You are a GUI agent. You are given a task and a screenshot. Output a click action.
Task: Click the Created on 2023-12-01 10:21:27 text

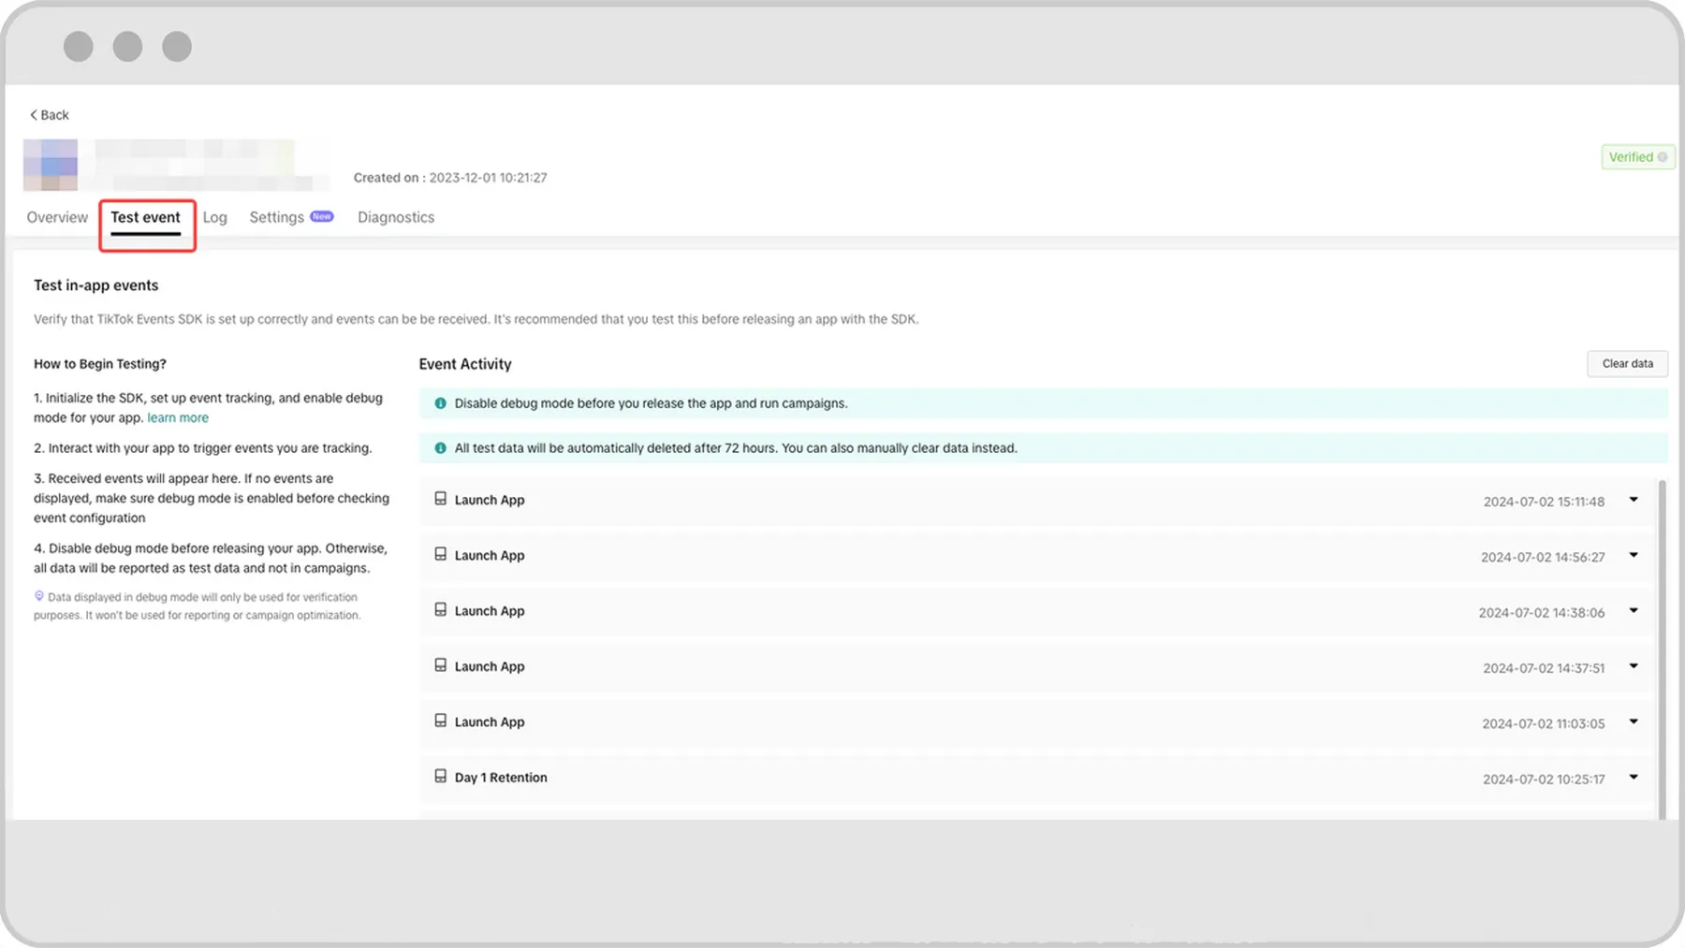pyautogui.click(x=450, y=178)
